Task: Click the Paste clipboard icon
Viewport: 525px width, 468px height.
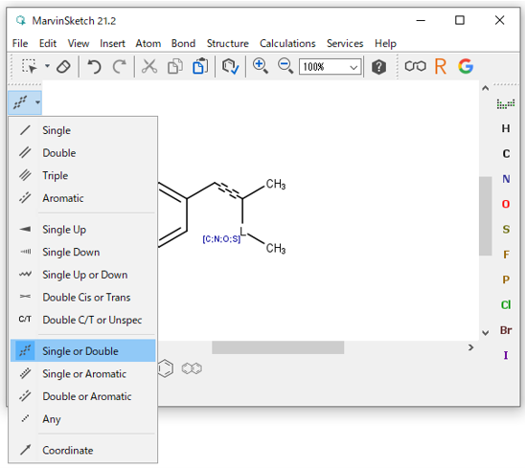Action: coord(200,66)
